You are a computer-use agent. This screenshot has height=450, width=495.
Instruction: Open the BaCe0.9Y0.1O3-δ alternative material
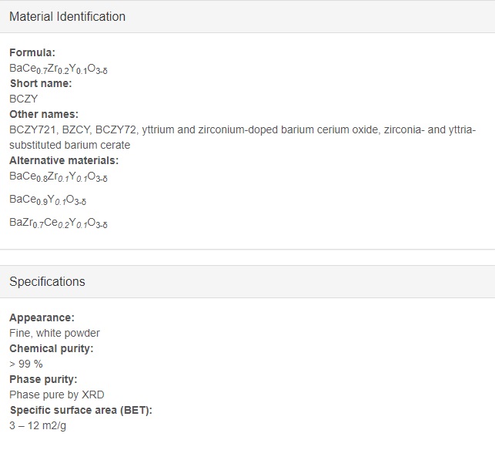48,200
